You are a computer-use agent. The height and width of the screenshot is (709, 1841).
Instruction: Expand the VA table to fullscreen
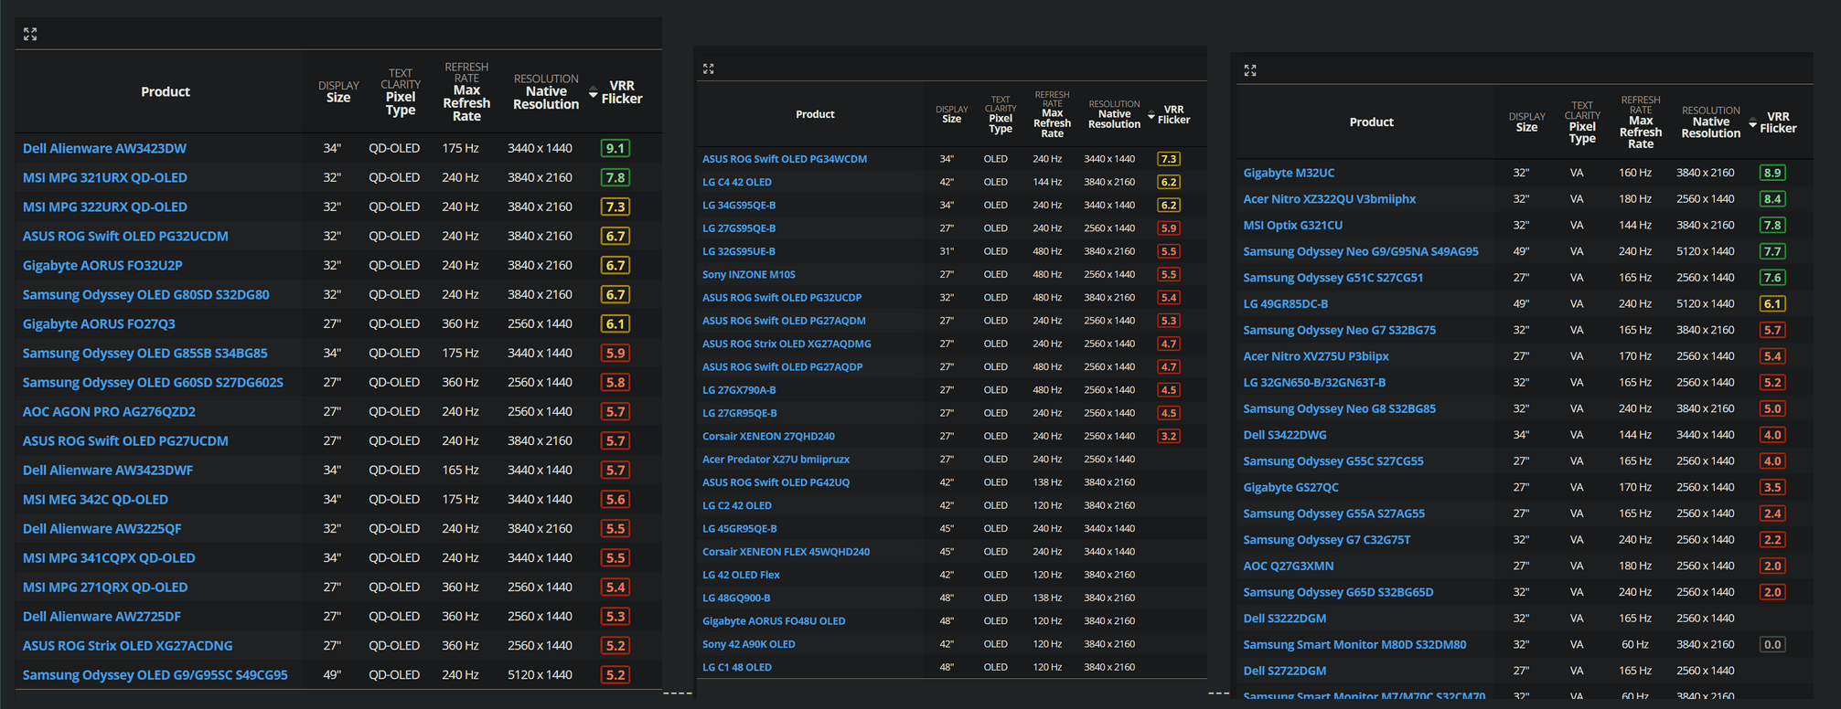[x=1250, y=70]
